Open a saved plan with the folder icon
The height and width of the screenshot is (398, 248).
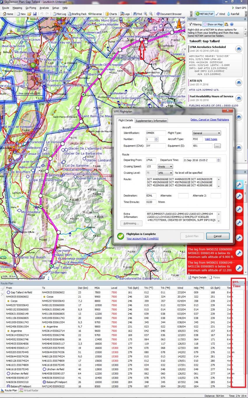pos(30,14)
